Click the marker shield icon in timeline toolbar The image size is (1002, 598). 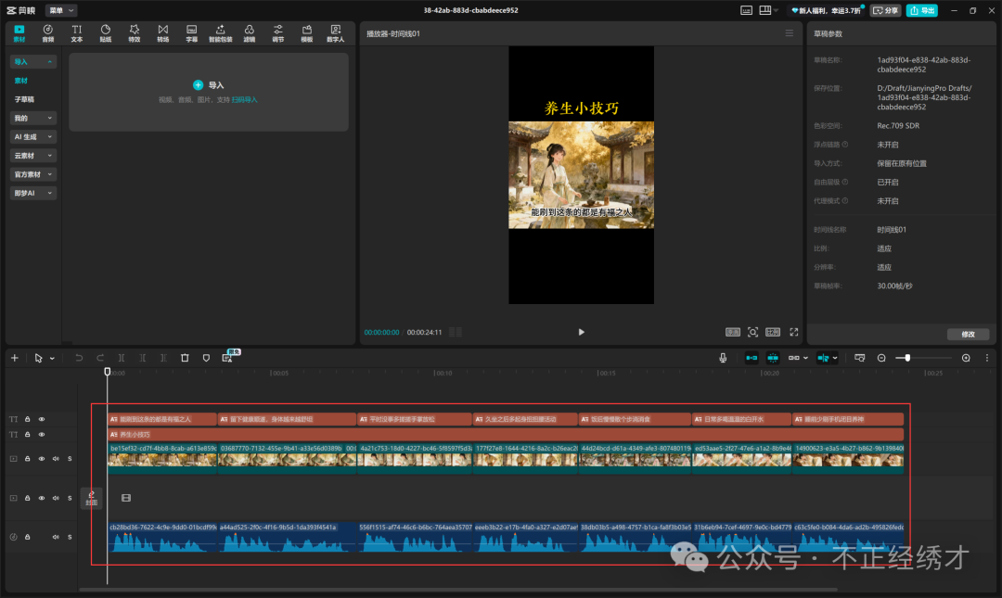[206, 358]
